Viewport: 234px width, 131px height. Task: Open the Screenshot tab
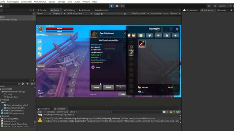pyautogui.click(x=190, y=10)
